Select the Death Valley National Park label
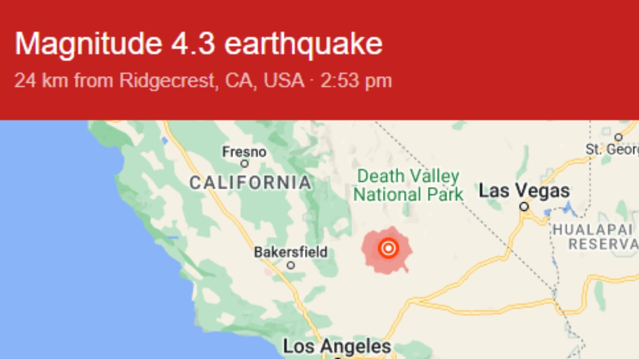This screenshot has height=359, width=639. tap(408, 185)
